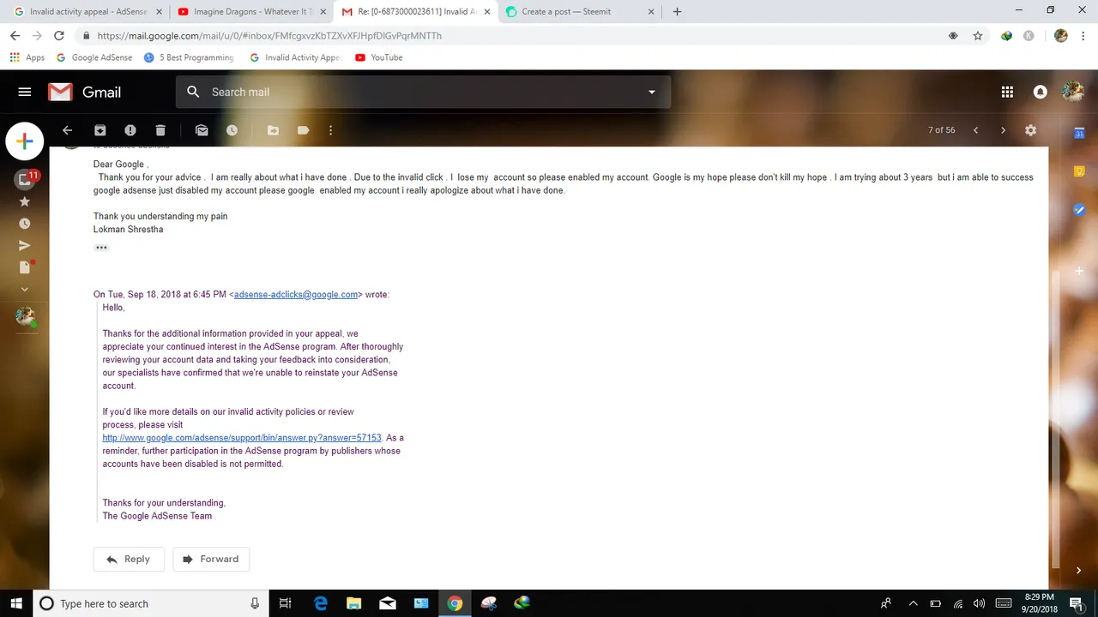Open Gmail main menu hamburger icon
The image size is (1098, 617).
(x=24, y=92)
